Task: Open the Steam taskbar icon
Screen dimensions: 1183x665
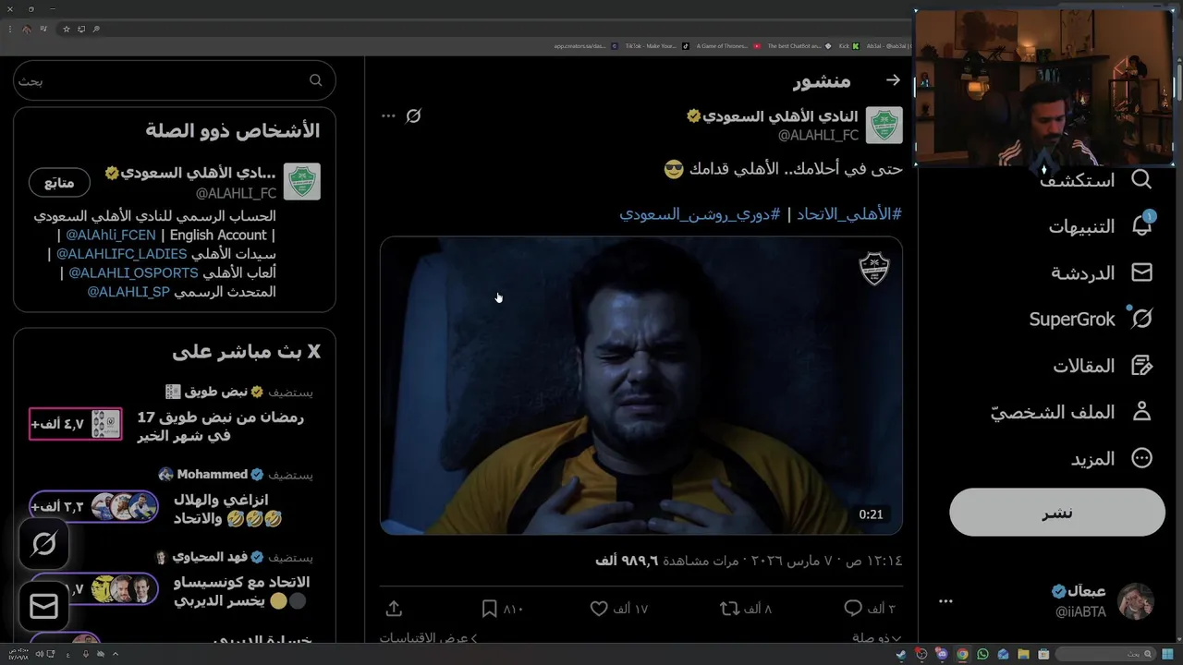Action: [x=901, y=654]
